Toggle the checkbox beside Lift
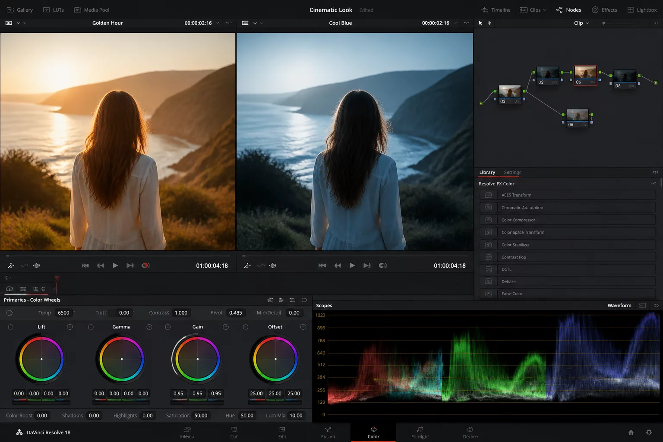The image size is (663, 442). pos(11,327)
